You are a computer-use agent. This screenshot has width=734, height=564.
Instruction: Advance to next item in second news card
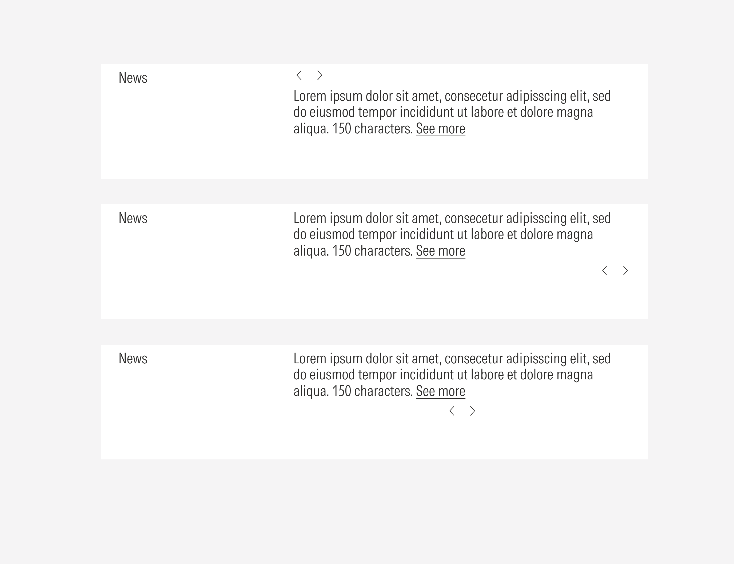625,271
